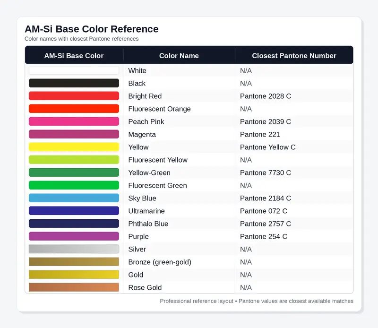Click the 'Gold' name cell
This screenshot has height=328, width=378.
pos(136,275)
